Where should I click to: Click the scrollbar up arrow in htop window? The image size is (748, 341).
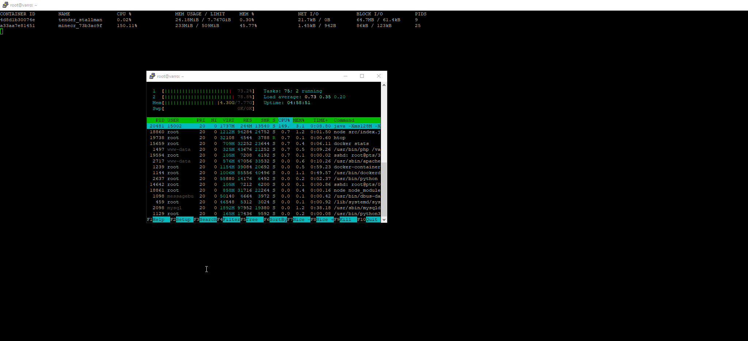(x=384, y=85)
